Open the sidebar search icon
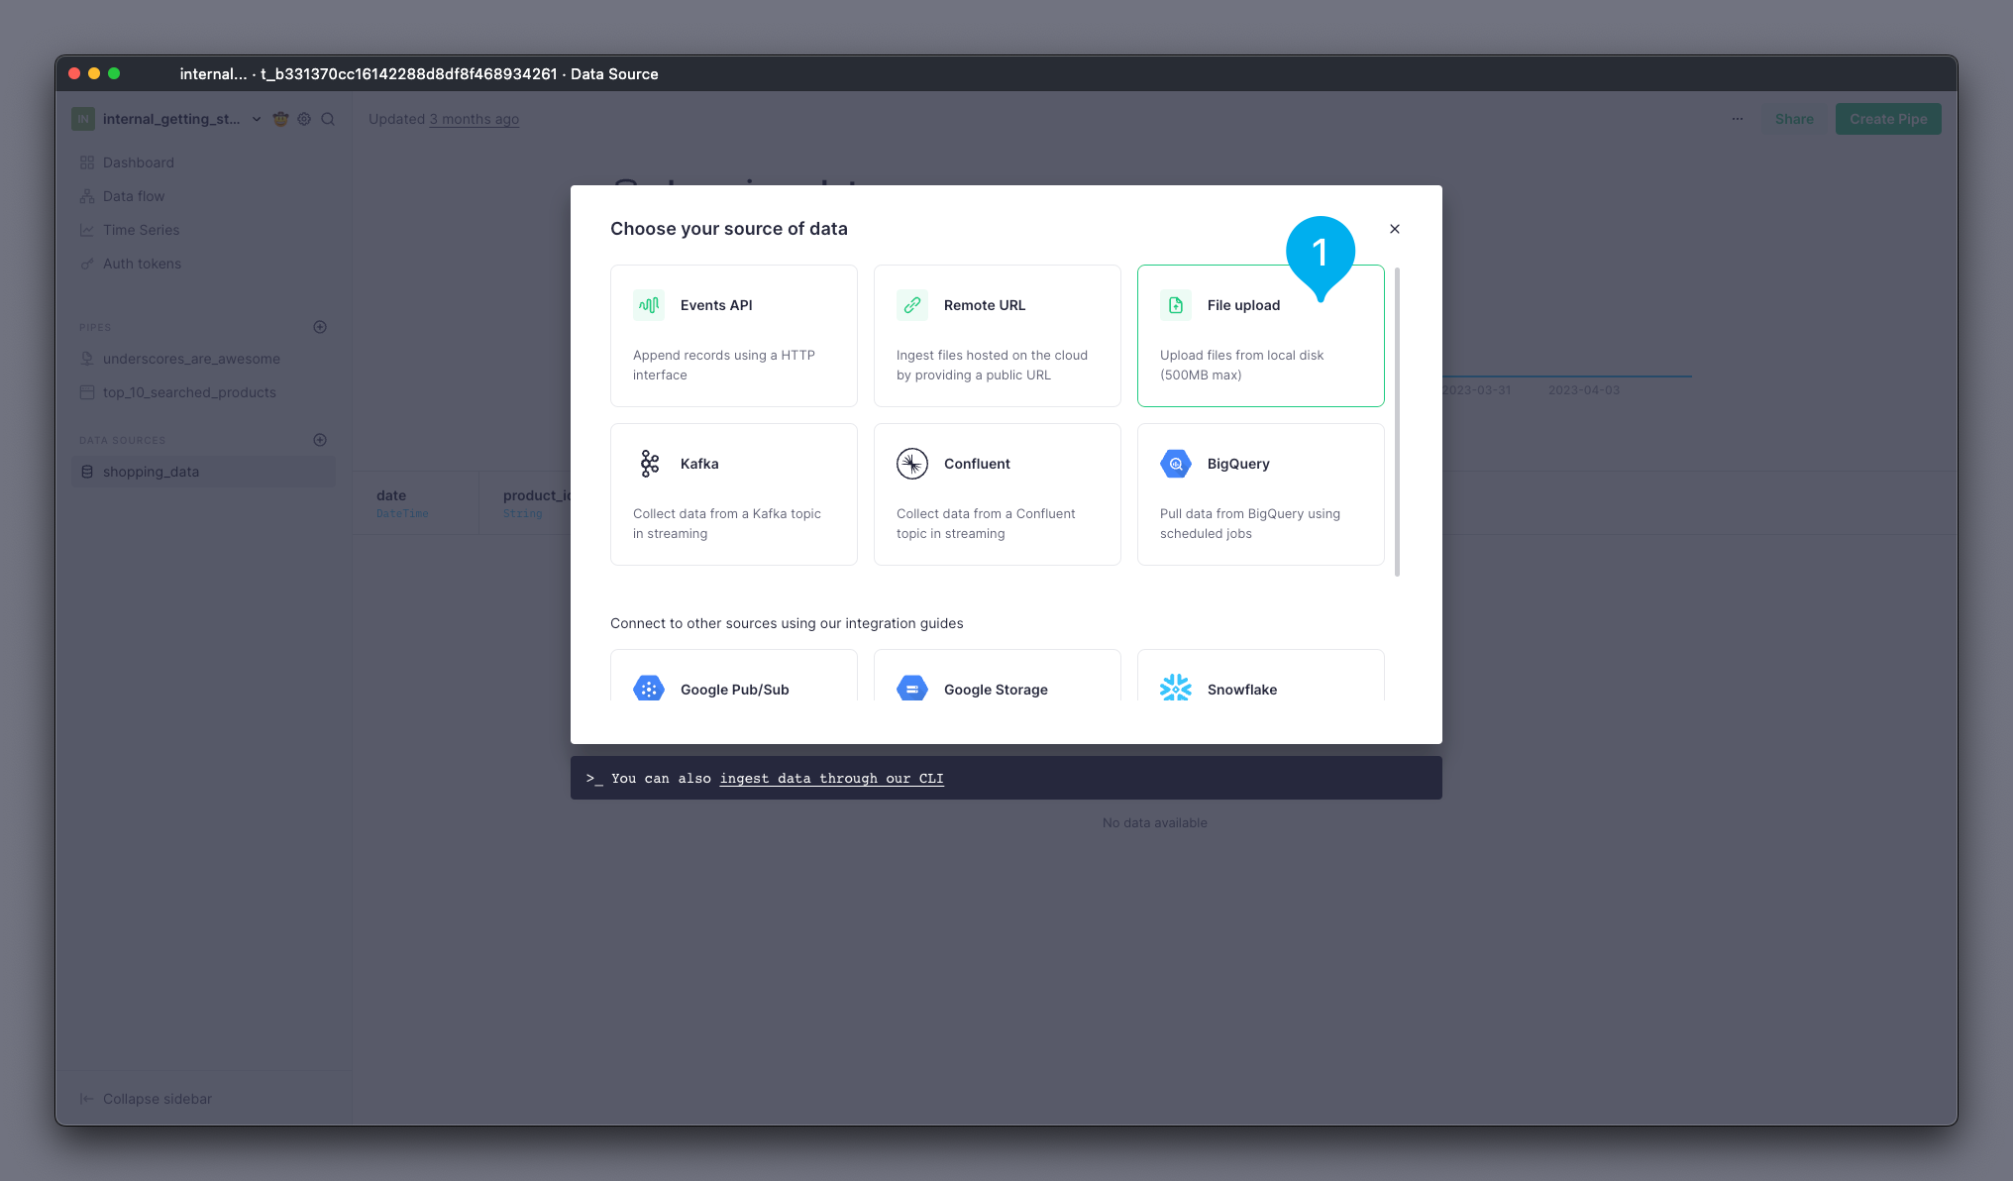 point(328,119)
